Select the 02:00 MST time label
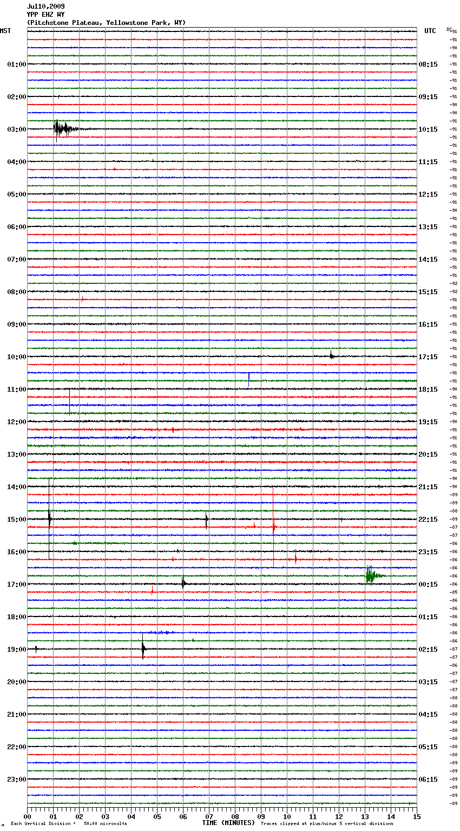460x831 pixels. pyautogui.click(x=17, y=97)
